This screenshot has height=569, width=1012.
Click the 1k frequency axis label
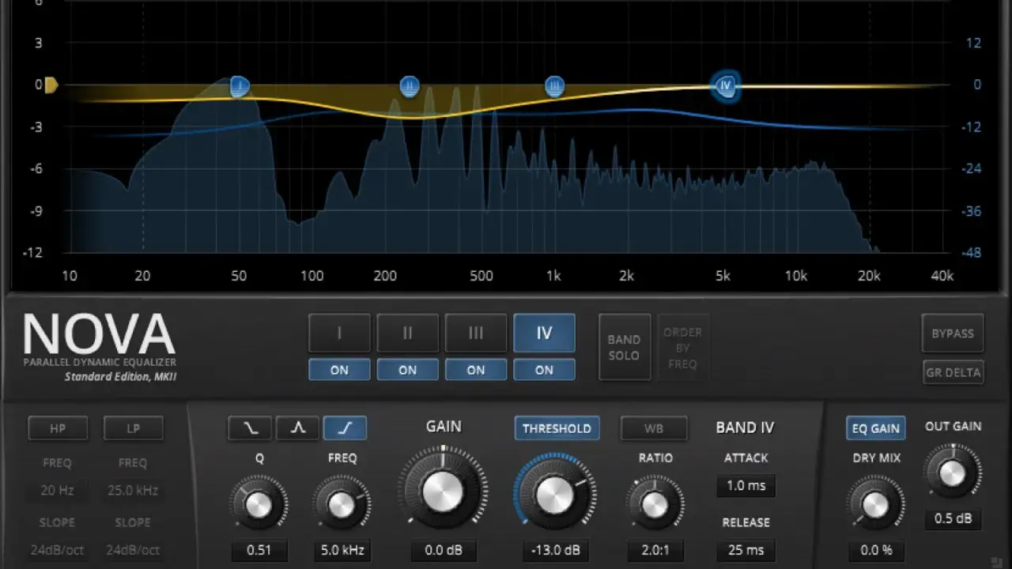click(553, 276)
